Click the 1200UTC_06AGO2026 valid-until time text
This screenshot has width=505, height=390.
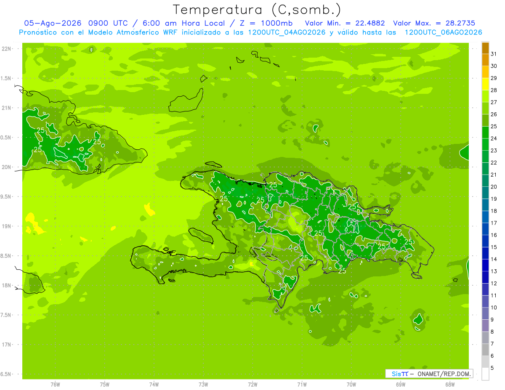click(x=443, y=32)
